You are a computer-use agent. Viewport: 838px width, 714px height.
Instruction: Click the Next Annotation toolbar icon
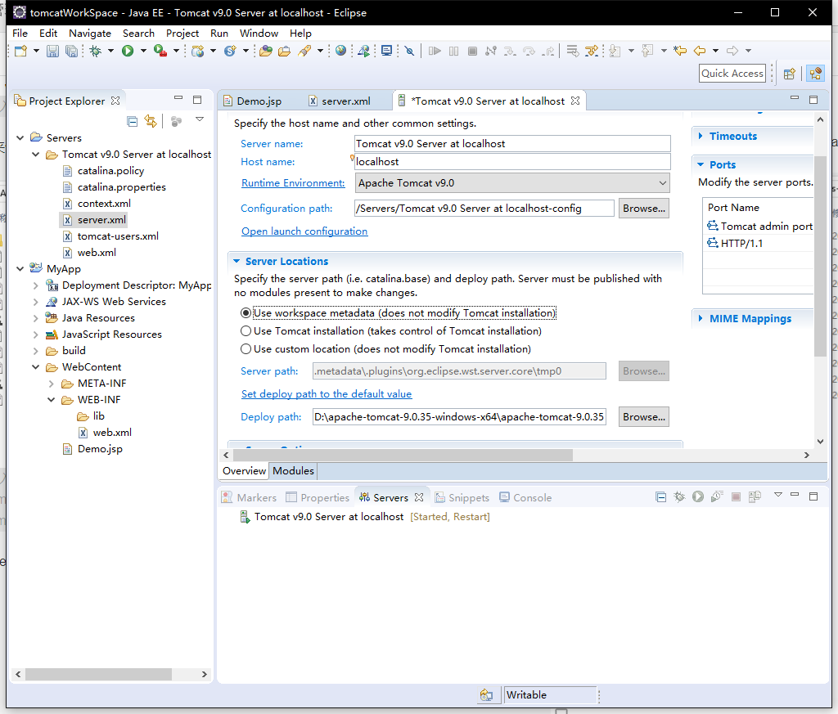click(x=615, y=51)
